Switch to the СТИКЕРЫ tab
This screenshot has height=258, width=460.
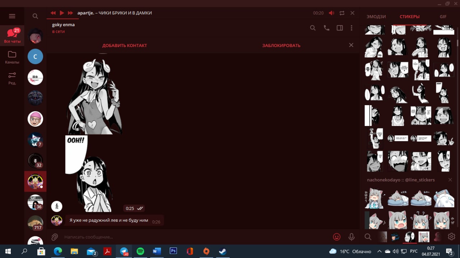coord(409,17)
